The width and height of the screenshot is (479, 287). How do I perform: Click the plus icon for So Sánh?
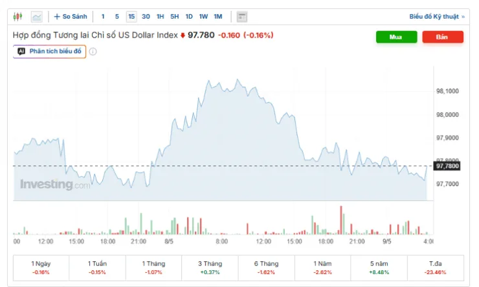pos(57,16)
